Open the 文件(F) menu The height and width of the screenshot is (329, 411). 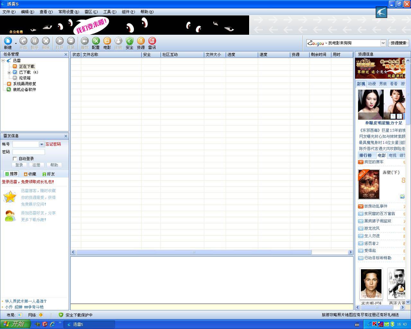click(x=9, y=12)
